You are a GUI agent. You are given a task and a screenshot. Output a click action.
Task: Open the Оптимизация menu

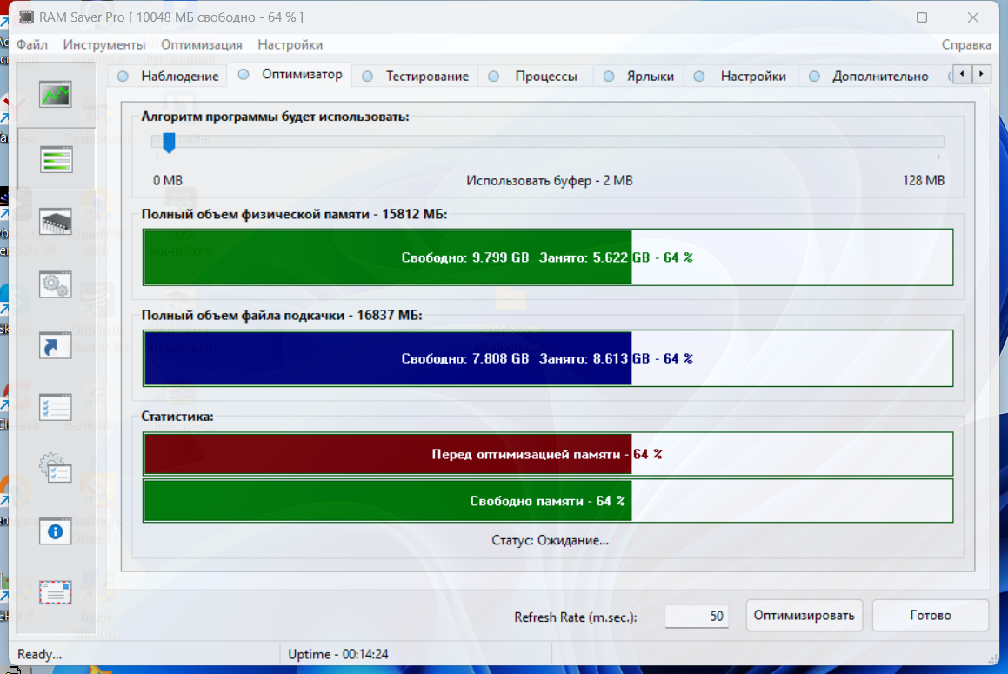pyautogui.click(x=201, y=44)
